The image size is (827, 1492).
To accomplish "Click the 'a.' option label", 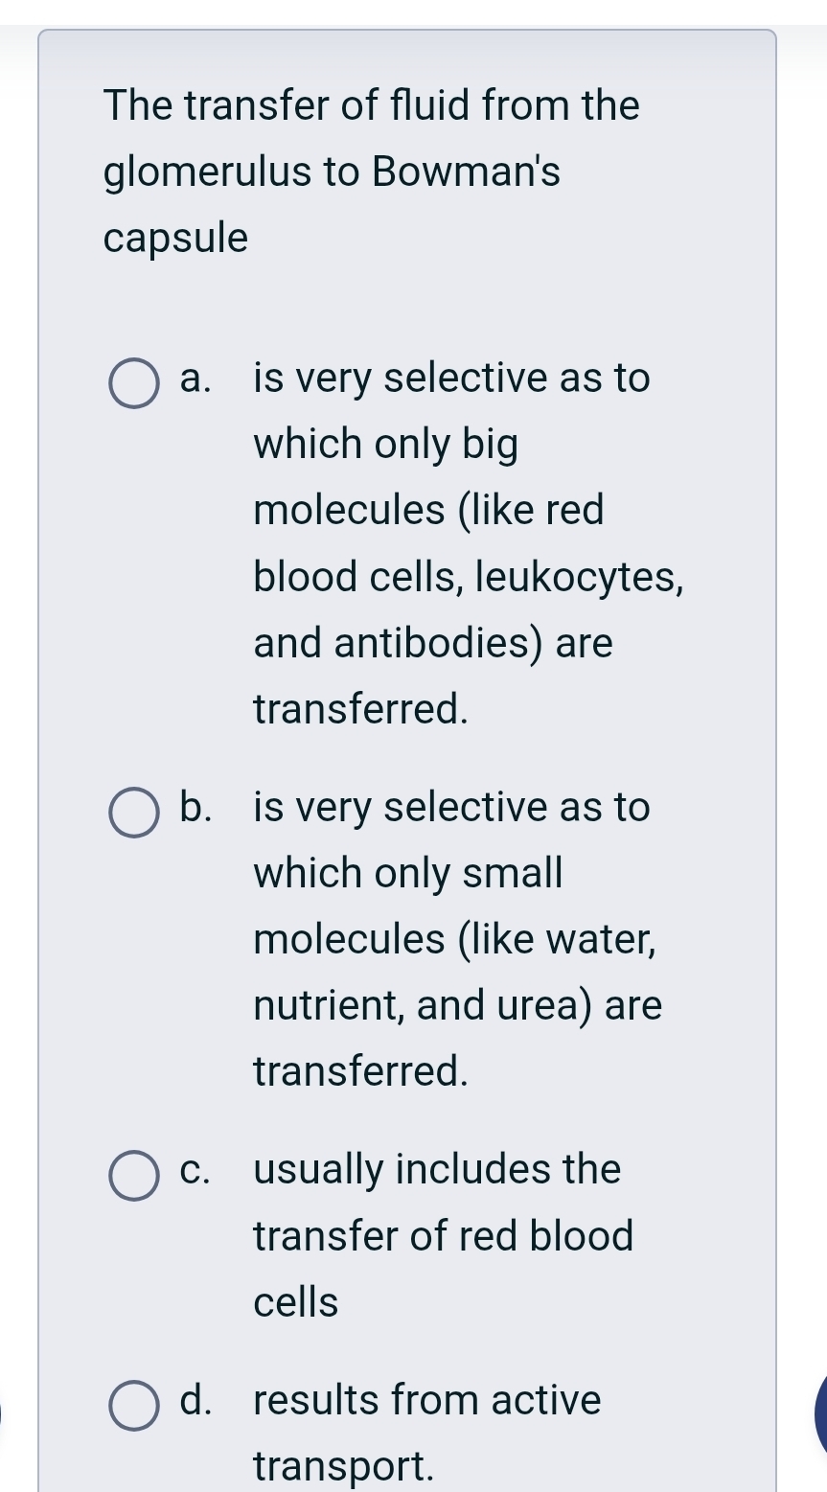I will (x=194, y=381).
